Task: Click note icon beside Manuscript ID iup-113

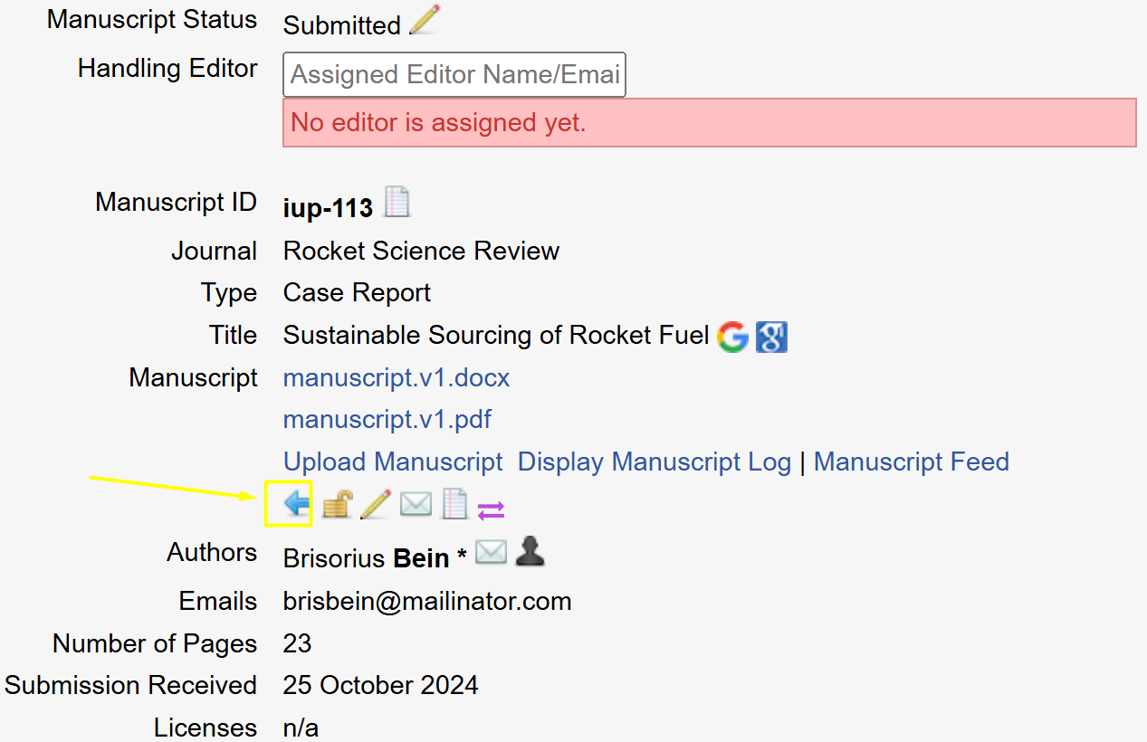Action: tap(397, 203)
